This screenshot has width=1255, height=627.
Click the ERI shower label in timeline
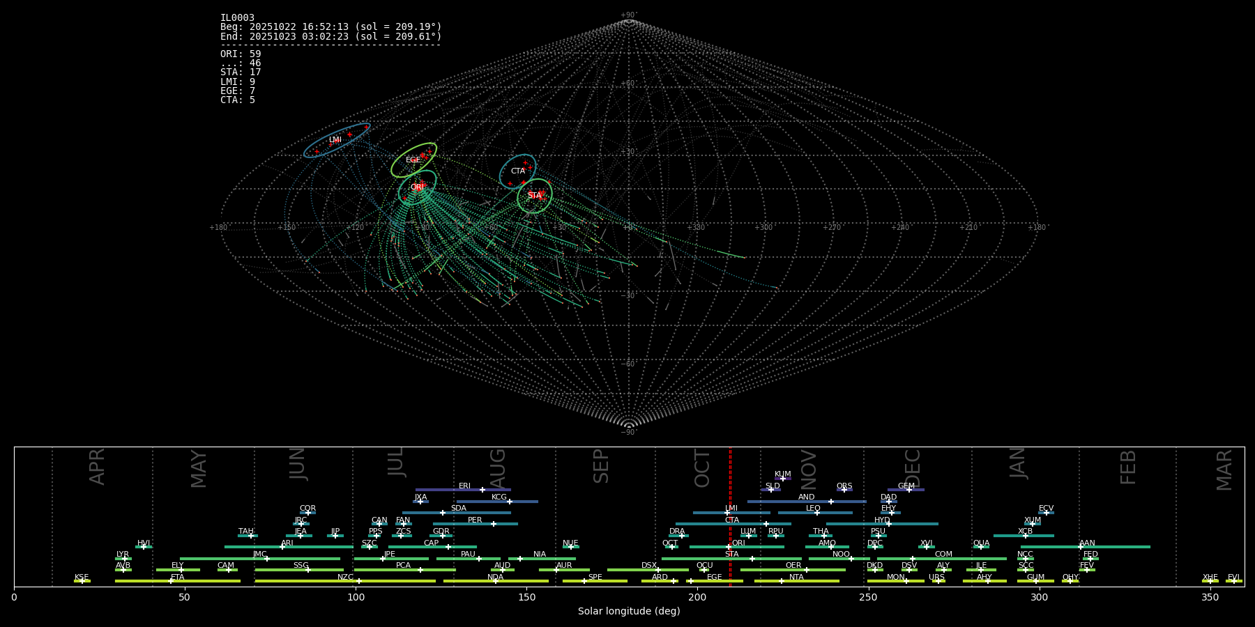pyautogui.click(x=464, y=486)
